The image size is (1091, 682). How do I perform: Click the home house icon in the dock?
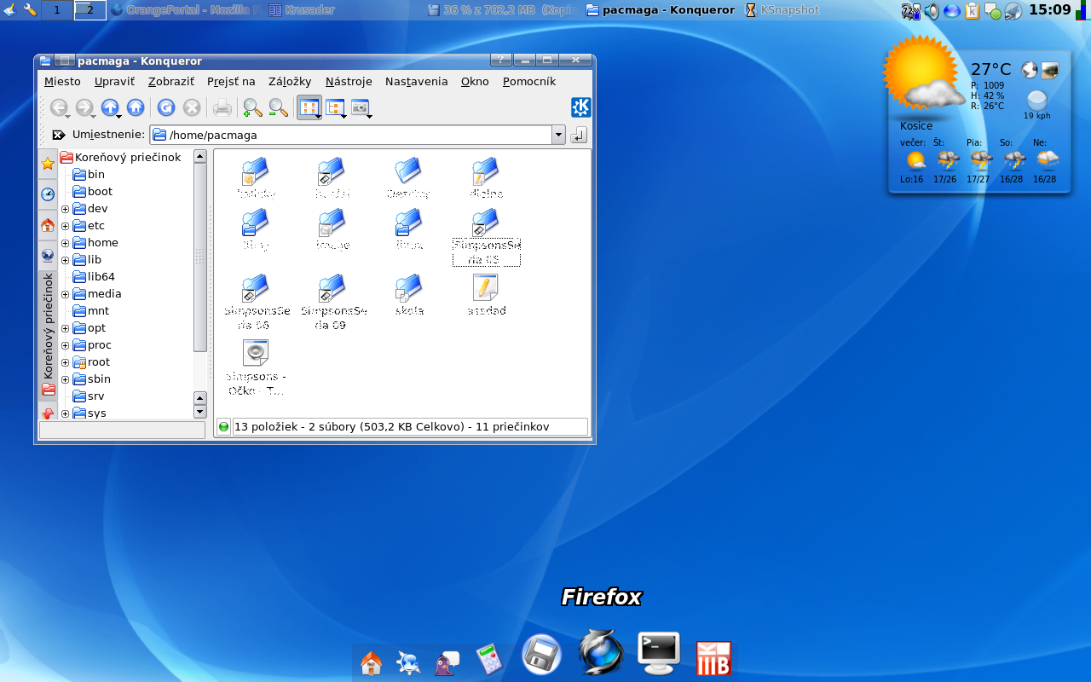372,662
